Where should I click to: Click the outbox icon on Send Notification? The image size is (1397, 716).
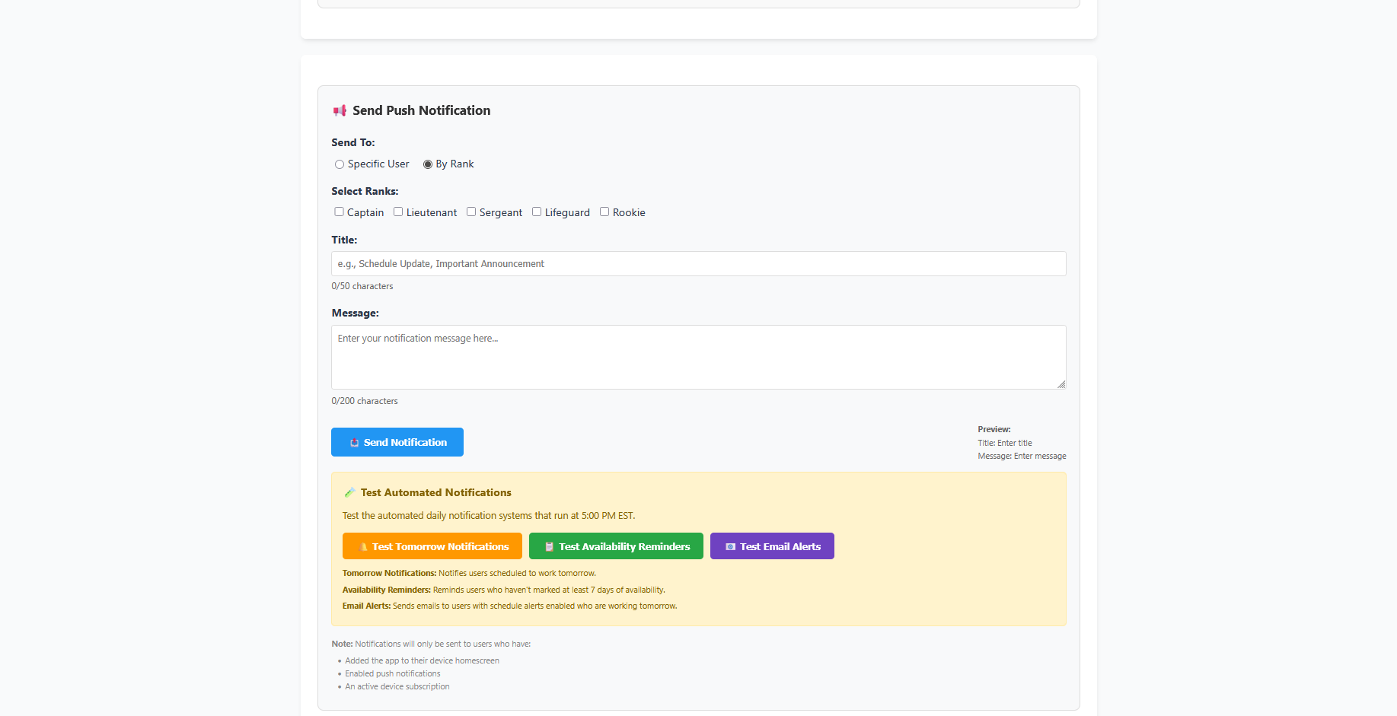point(354,443)
